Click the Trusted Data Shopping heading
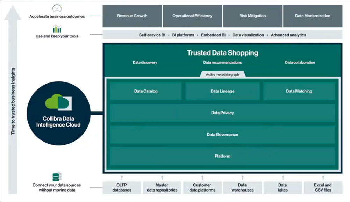This screenshot has width=350, height=202. tap(222, 53)
